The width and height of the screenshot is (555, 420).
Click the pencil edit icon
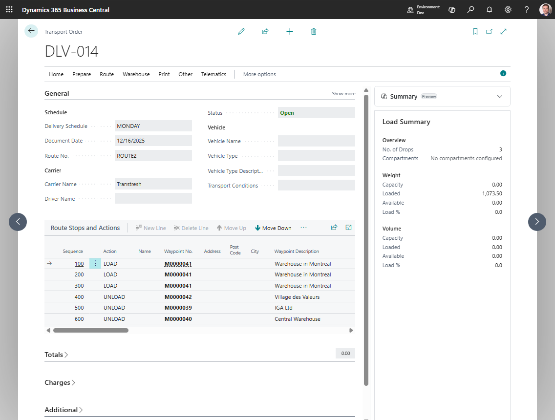click(x=241, y=31)
